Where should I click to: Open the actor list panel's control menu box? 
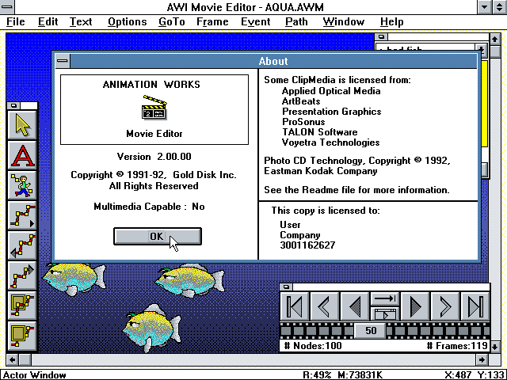pos(382,36)
